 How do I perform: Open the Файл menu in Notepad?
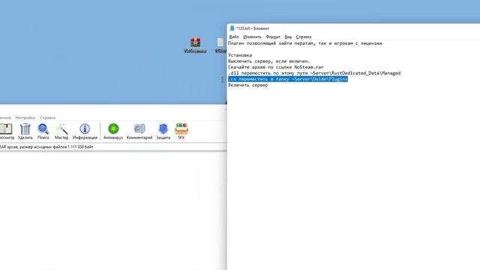tap(234, 37)
